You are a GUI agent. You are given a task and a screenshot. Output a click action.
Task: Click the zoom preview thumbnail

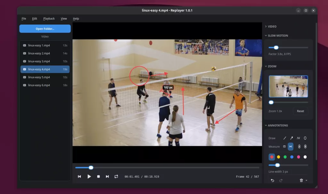[288, 86]
